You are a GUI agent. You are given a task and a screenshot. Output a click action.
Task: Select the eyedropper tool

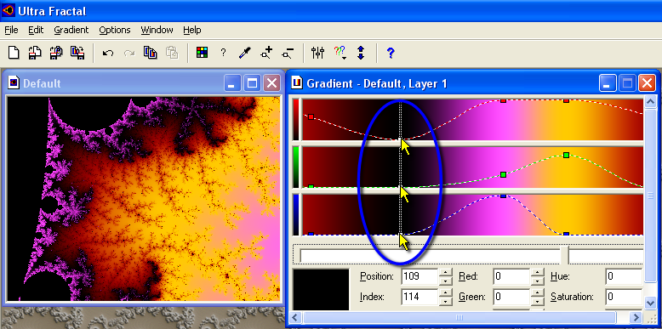click(244, 53)
